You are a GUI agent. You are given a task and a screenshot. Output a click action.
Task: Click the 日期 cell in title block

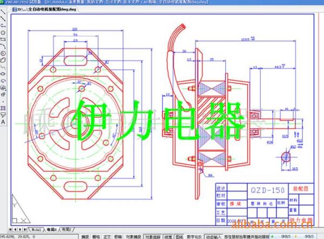[221, 221]
